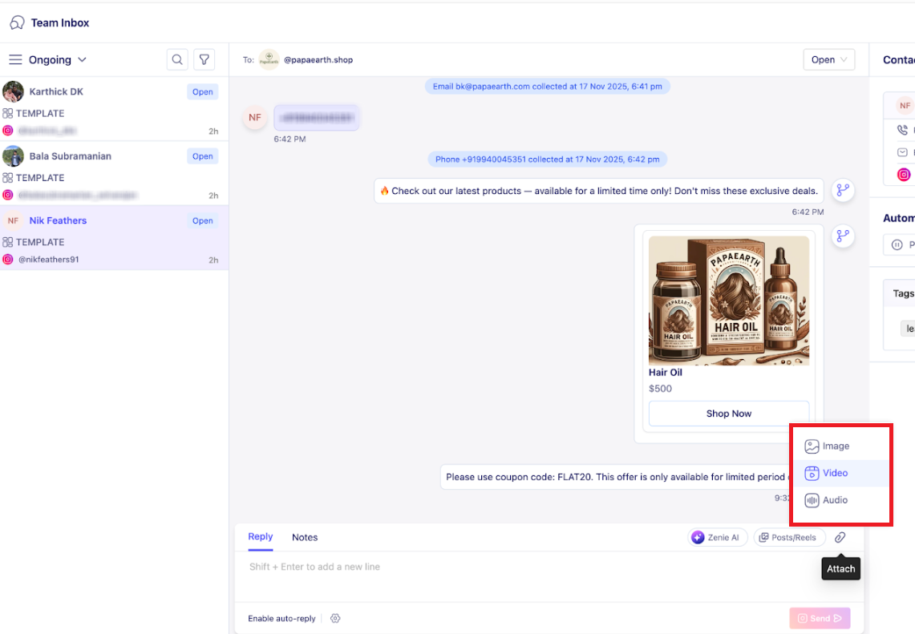Select the Nik Feathers conversation
Screen dimensions: 915x634
(x=115, y=238)
